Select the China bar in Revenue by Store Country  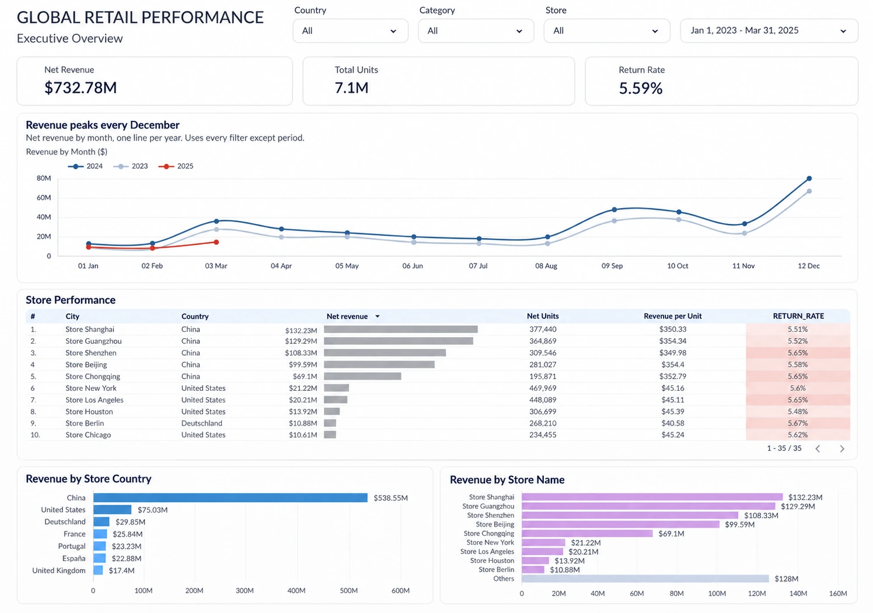point(231,498)
